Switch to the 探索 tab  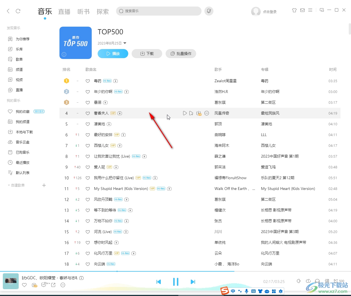click(x=103, y=12)
